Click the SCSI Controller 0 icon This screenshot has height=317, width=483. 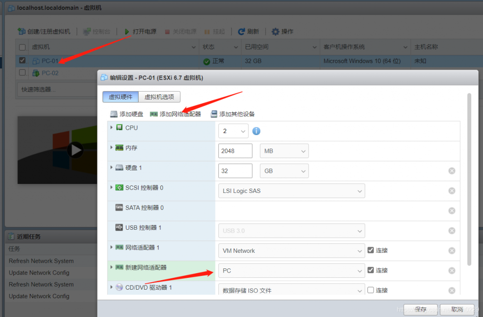tap(119, 188)
